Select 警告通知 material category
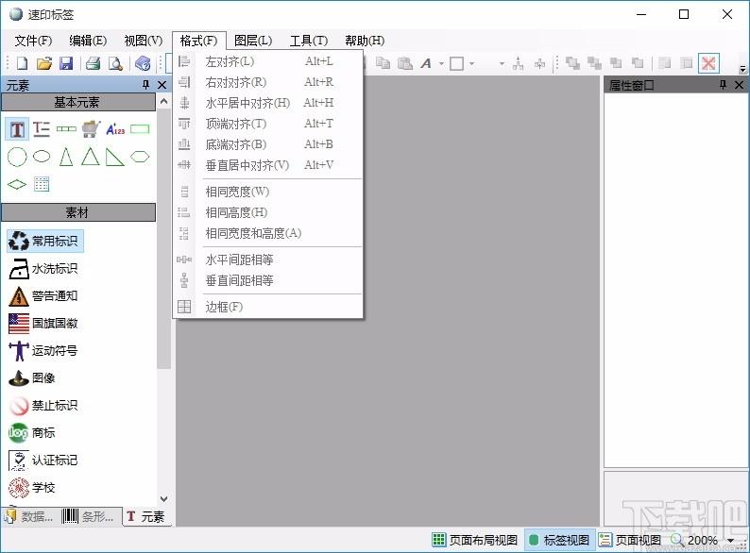750x553 pixels. coord(43,296)
